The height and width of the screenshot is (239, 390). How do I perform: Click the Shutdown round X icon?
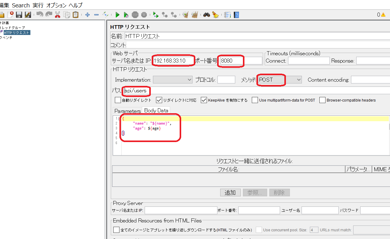pos(144,14)
